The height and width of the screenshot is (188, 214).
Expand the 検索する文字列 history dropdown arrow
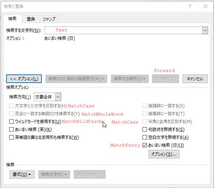(x=205, y=30)
